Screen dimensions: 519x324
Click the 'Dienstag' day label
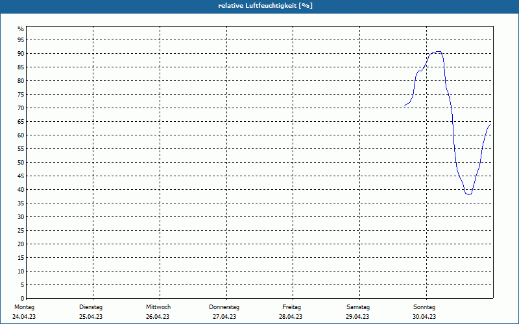coord(91,307)
